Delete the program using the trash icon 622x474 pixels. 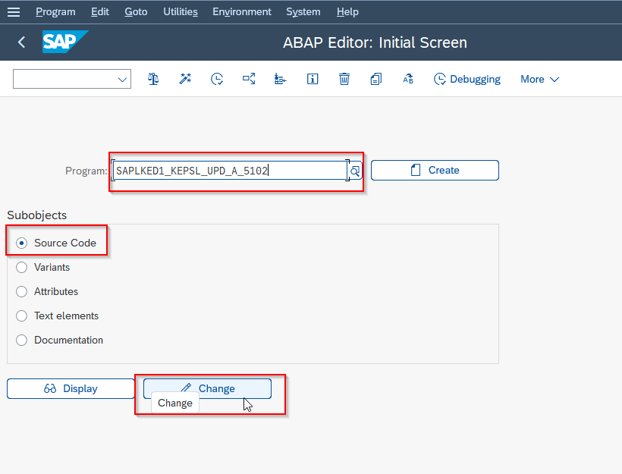[x=344, y=79]
